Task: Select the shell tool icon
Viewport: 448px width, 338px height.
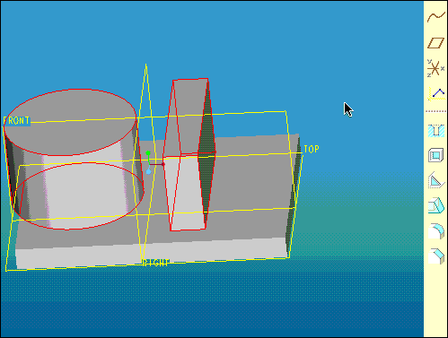Action: point(435,155)
